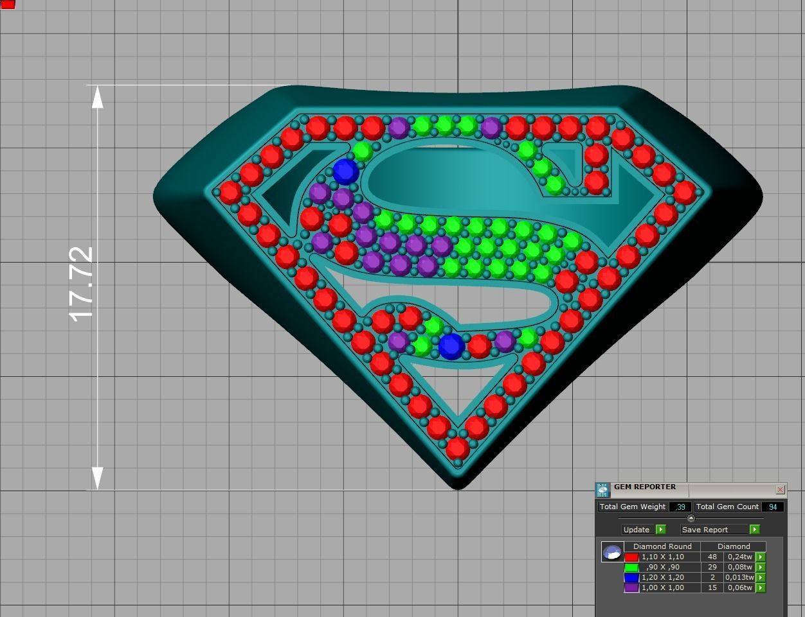Click the count cell '15'

point(712,587)
